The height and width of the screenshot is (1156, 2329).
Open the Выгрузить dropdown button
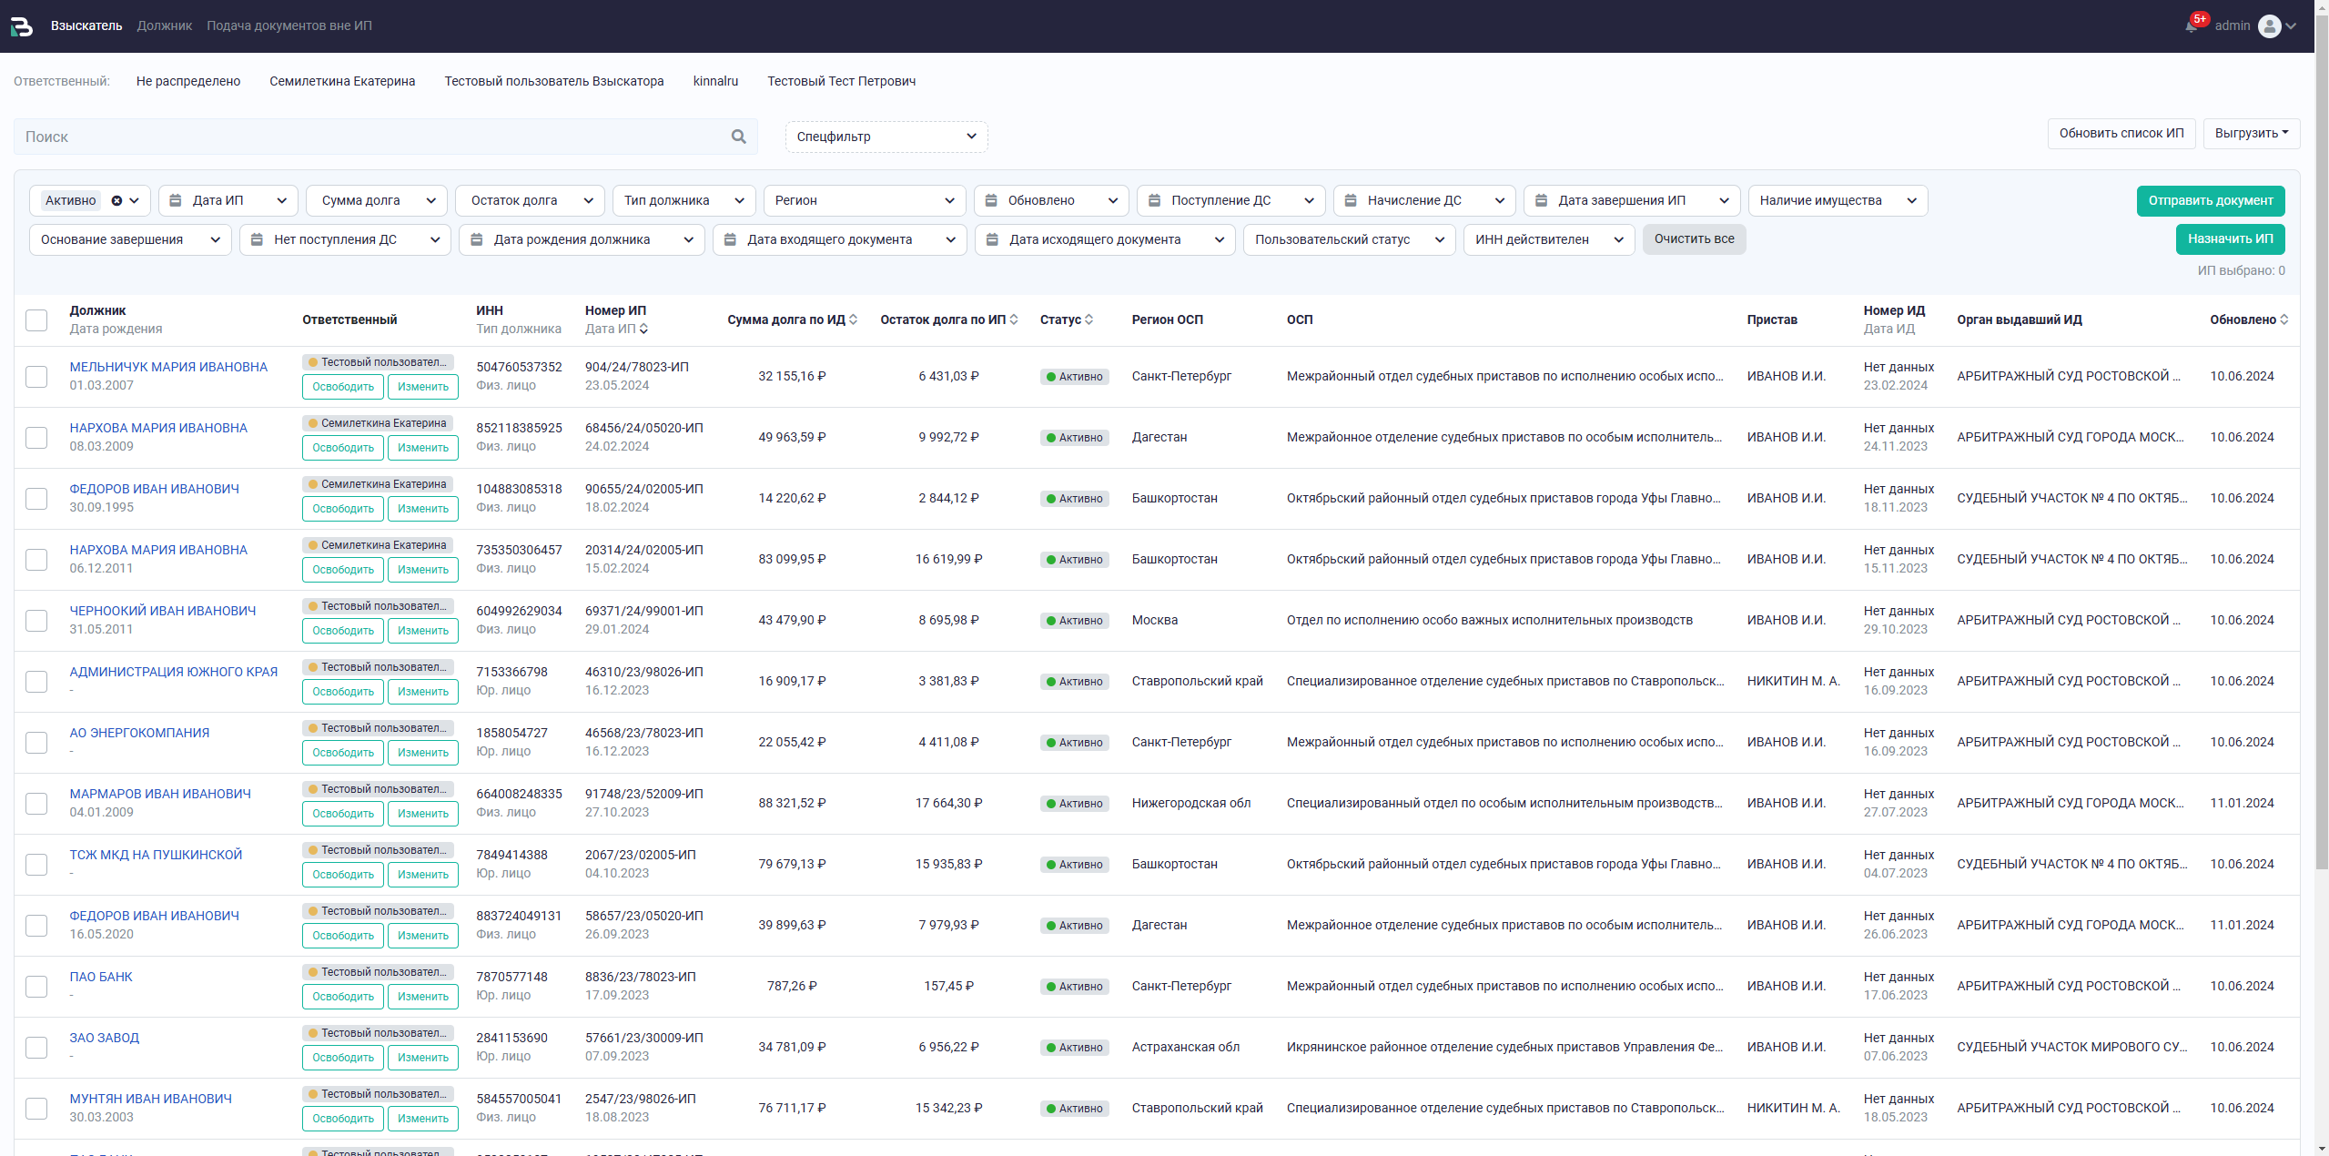coord(2251,133)
